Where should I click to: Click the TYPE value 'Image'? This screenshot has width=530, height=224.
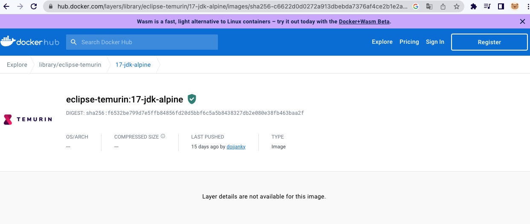coord(278,147)
